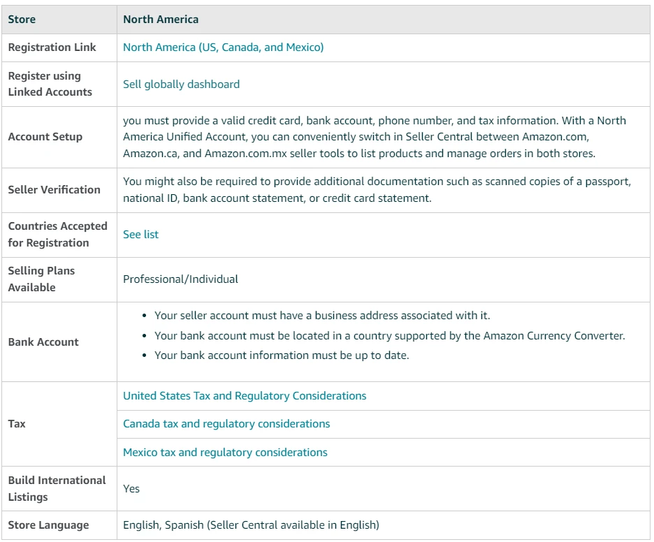Open the North America (US, Canada, and Mexico) registration link
Viewport: 654px width, 542px height.
click(223, 47)
